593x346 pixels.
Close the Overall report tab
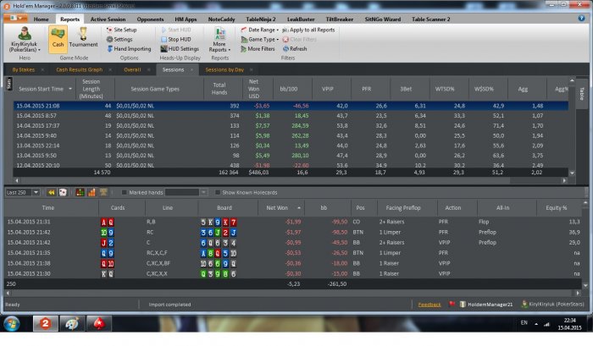pos(148,69)
